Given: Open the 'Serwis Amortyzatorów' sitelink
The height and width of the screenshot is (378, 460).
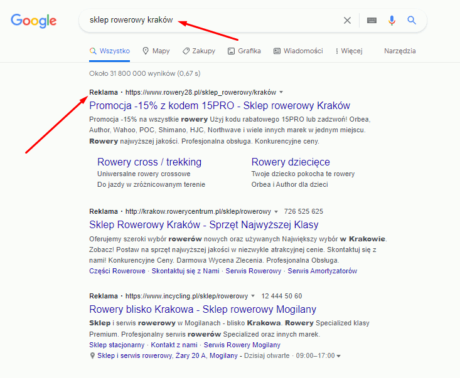Looking at the screenshot, I should 322,271.
